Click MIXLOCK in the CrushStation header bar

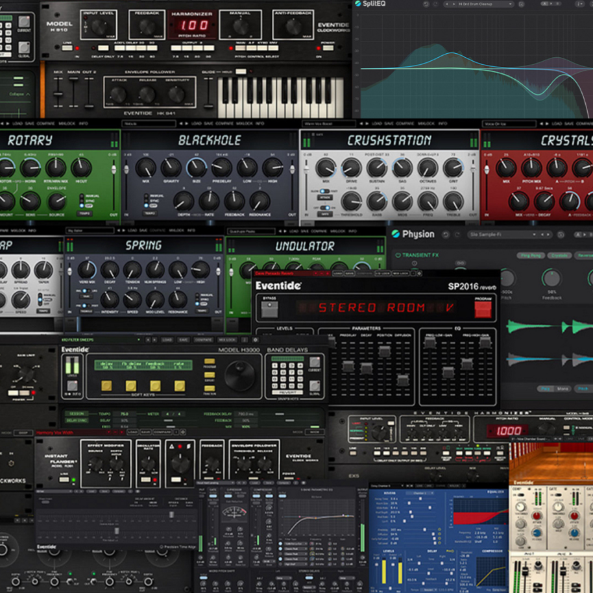click(x=426, y=123)
